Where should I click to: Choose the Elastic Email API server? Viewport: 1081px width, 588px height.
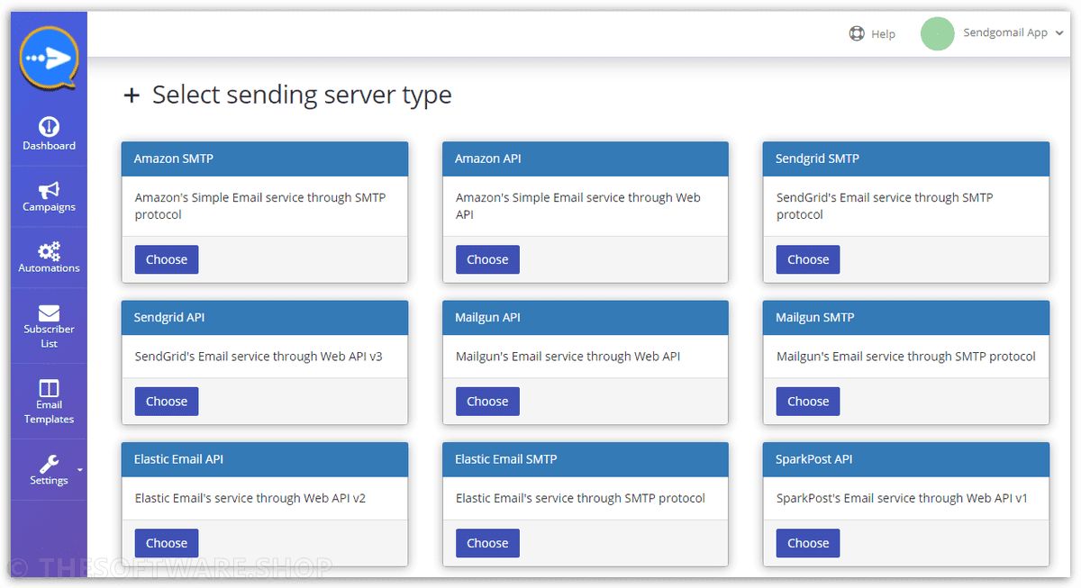click(167, 543)
